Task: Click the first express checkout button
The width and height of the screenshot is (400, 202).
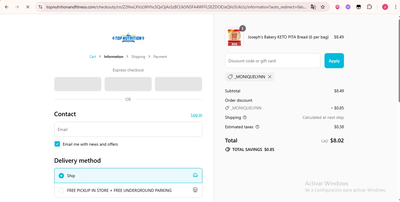Action: 78,84
